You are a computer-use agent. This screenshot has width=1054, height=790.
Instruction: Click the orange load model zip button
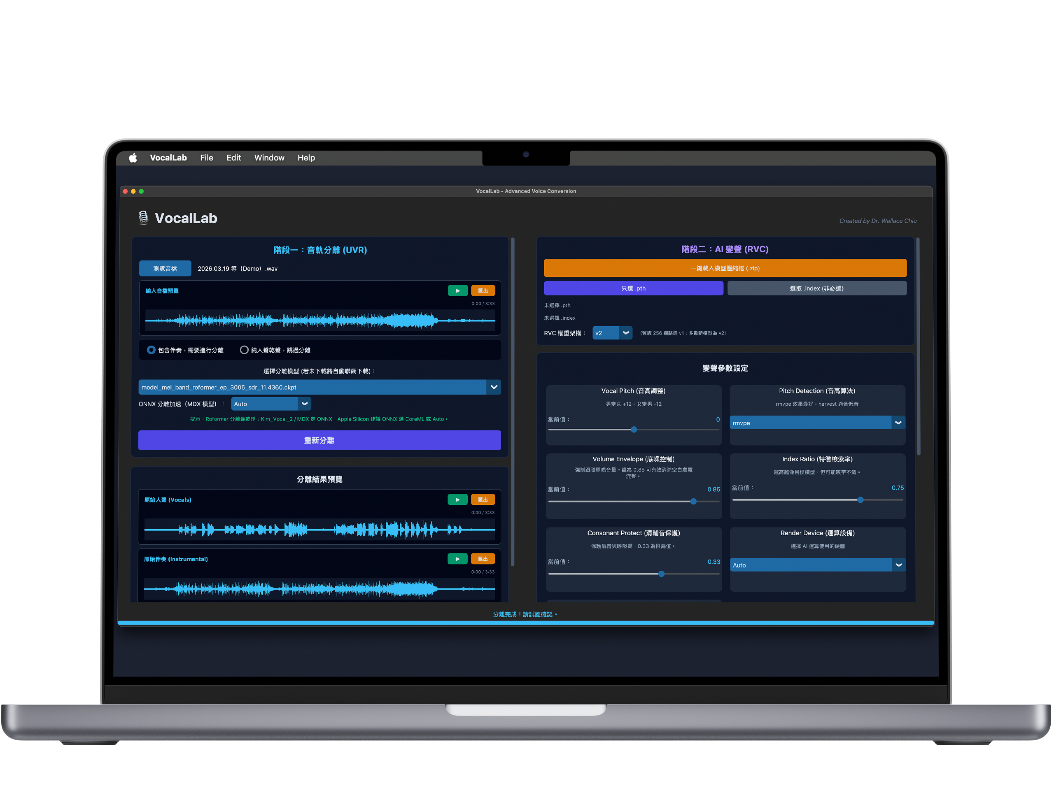pyautogui.click(x=725, y=268)
